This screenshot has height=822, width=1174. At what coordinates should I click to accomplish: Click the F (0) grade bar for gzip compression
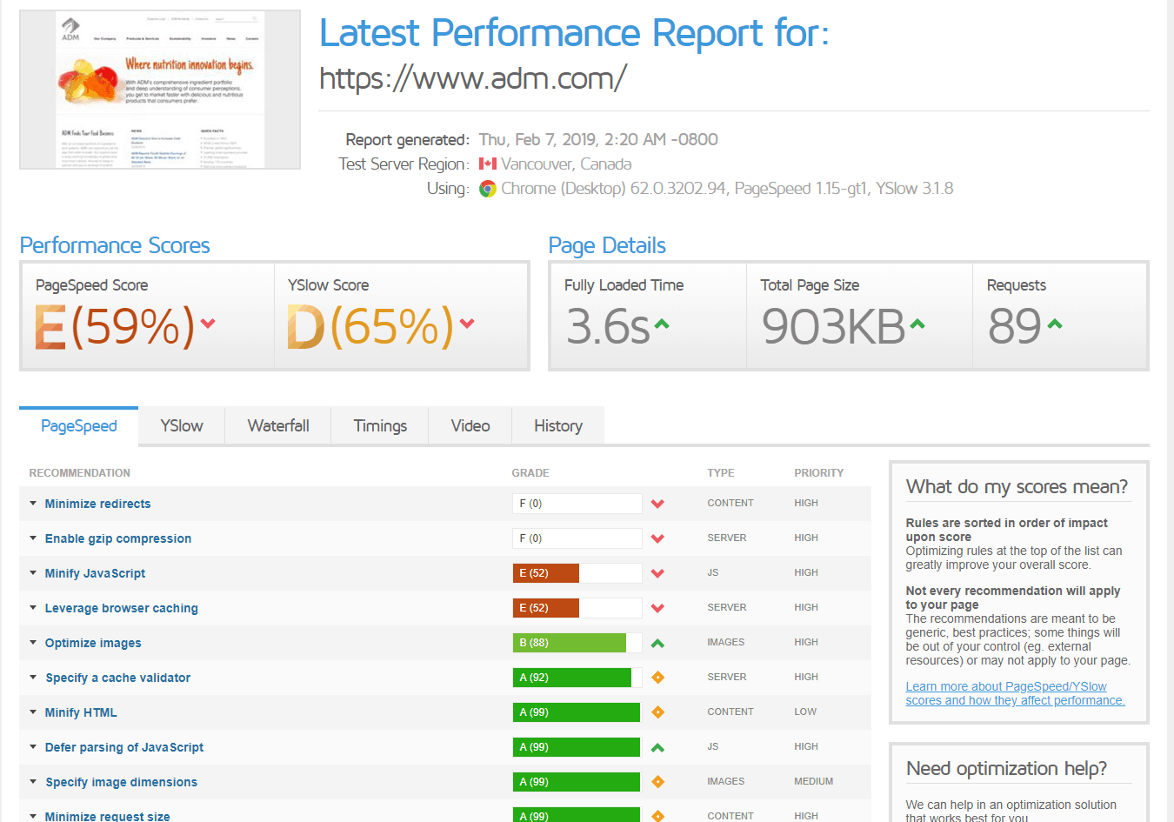point(577,538)
